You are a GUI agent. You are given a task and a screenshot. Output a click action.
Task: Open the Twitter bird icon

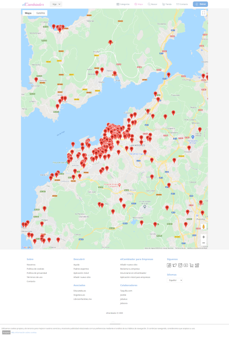point(174,266)
